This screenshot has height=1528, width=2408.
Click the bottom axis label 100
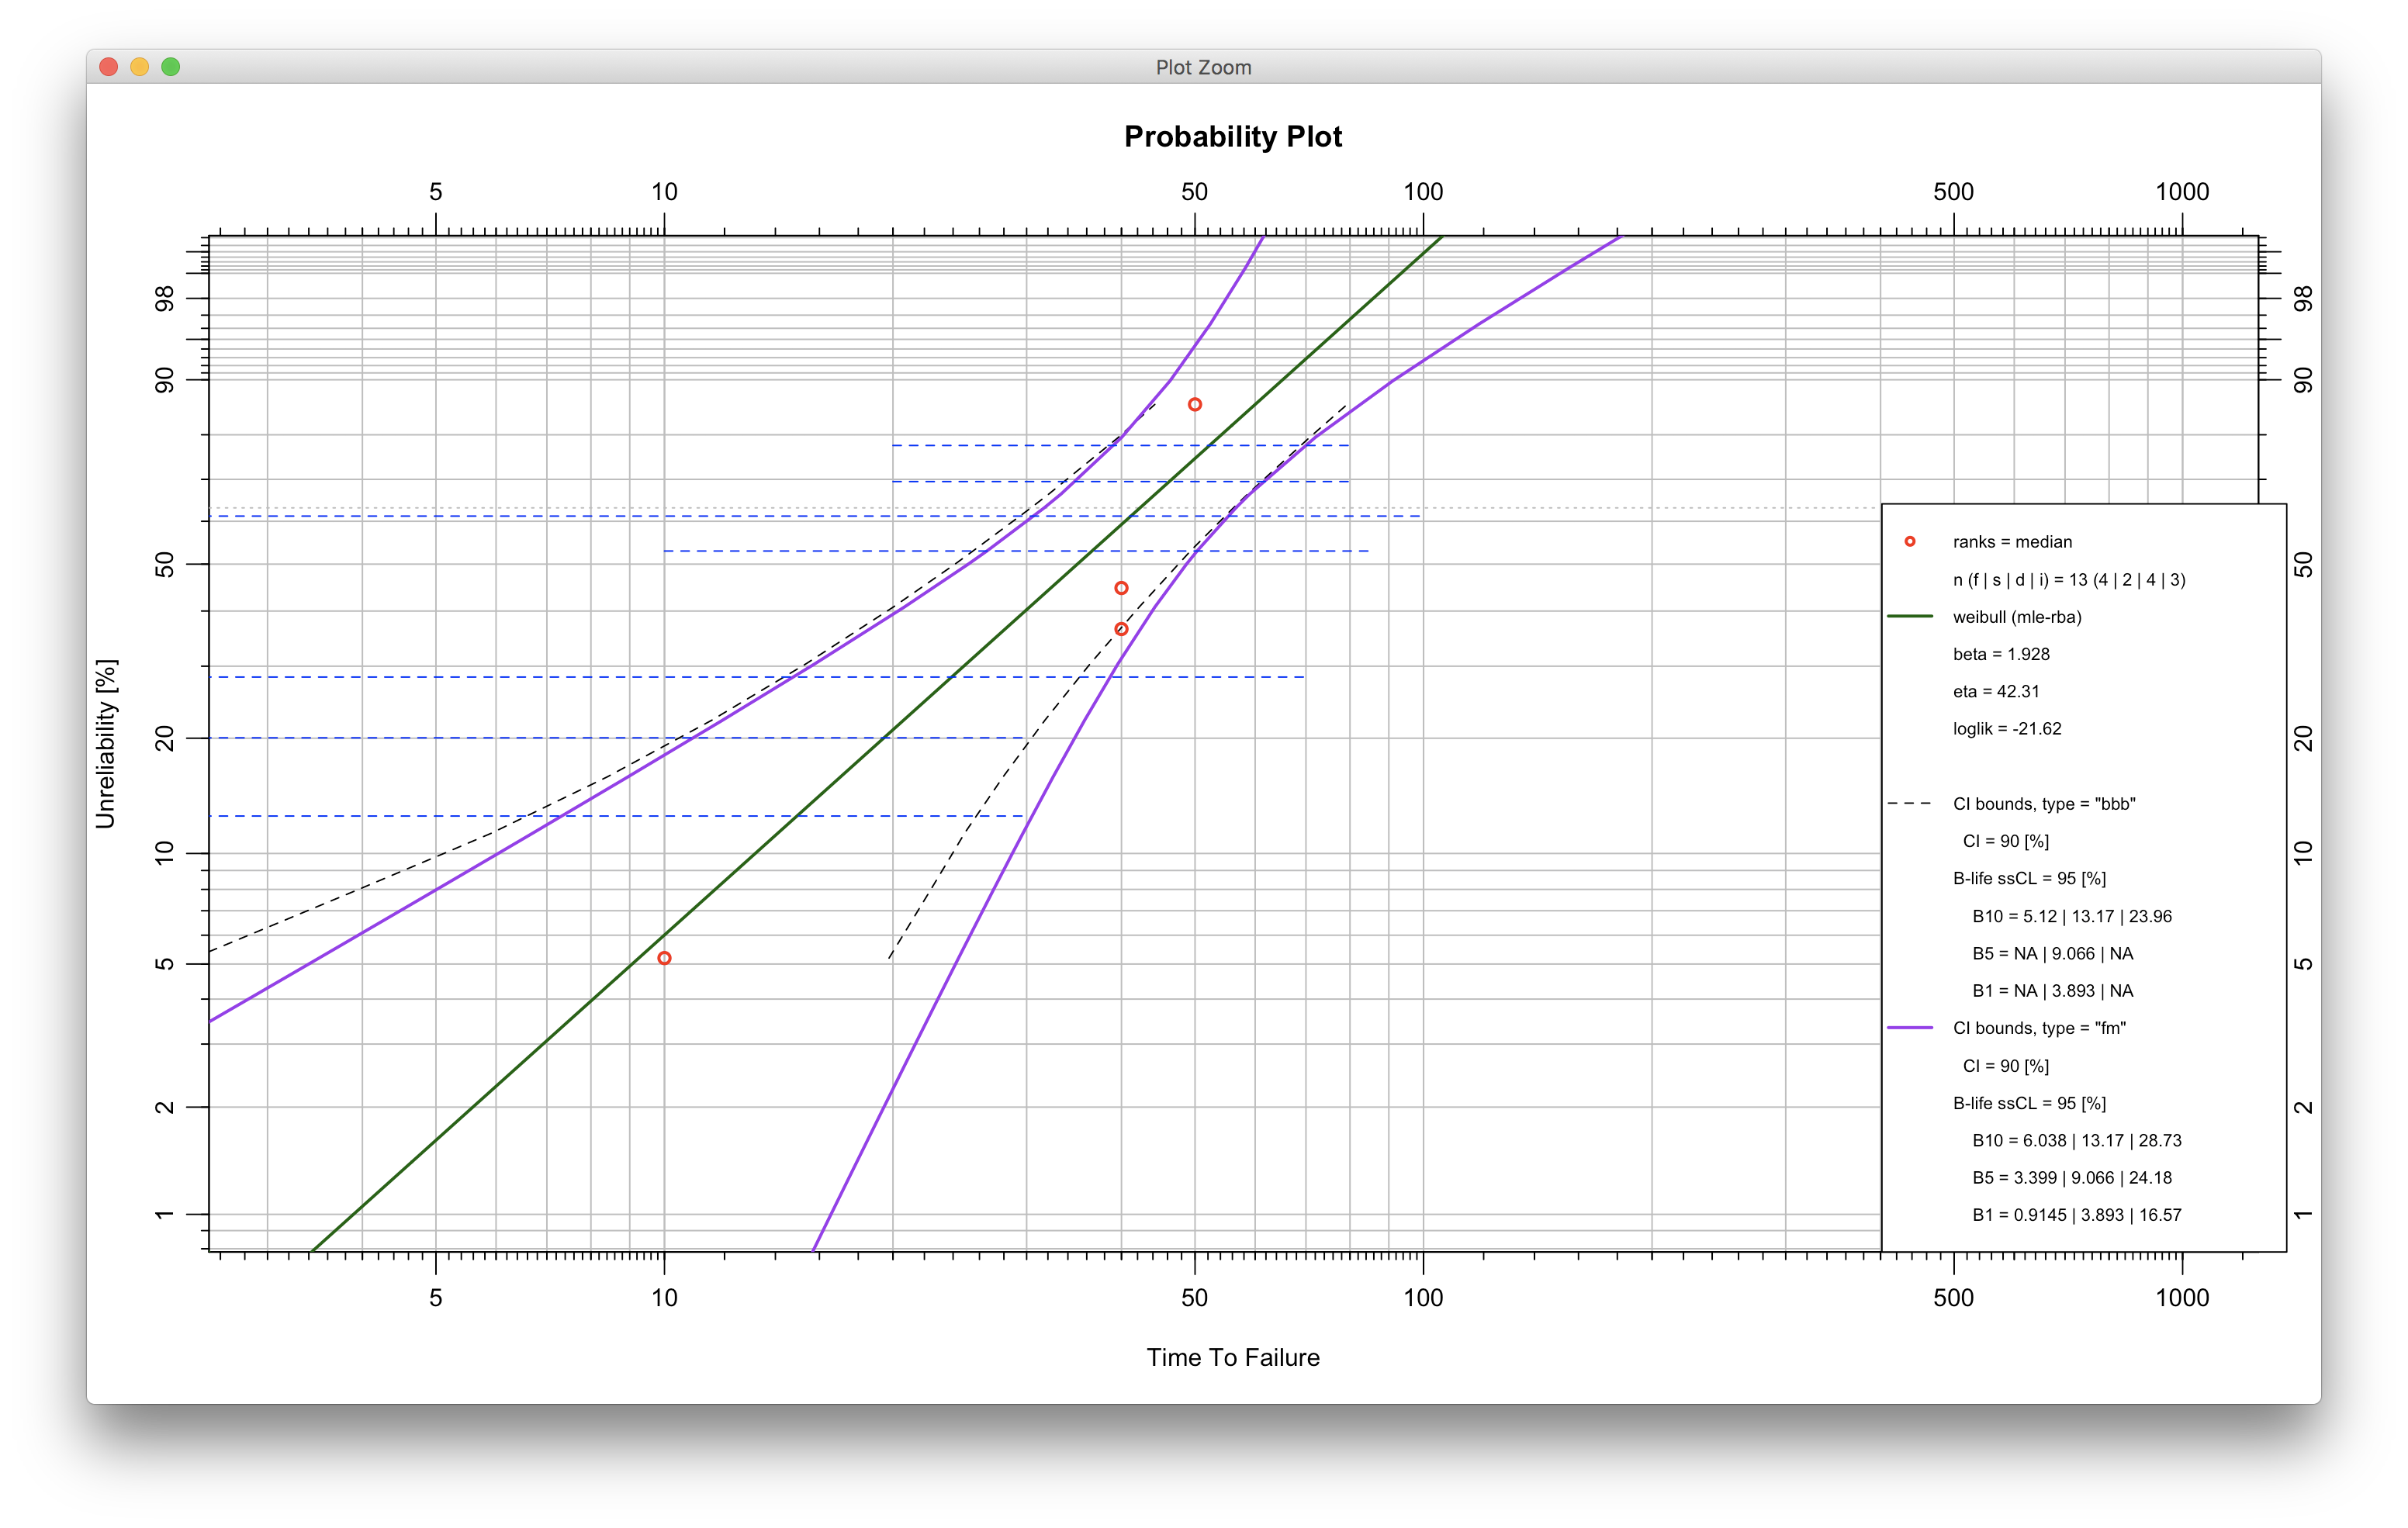[x=1423, y=1298]
